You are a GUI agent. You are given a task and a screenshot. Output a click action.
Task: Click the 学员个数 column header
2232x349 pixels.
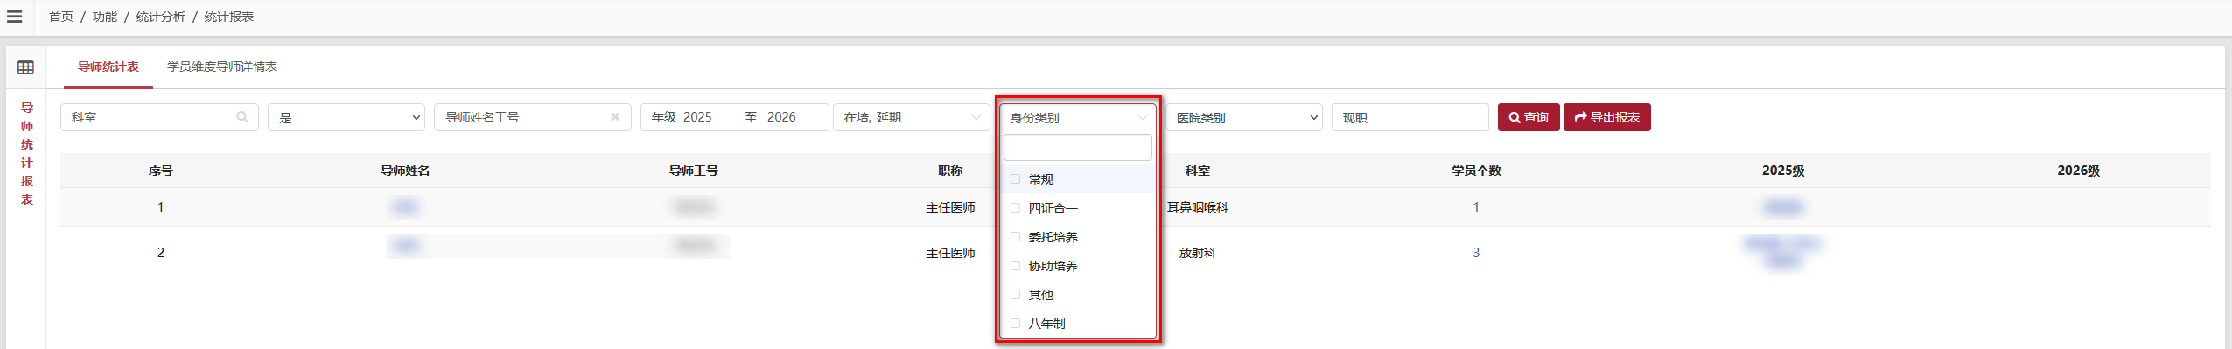(x=1476, y=171)
